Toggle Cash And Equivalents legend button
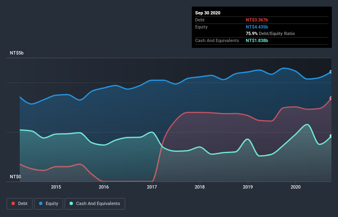This screenshot has width=338, height=217. (95, 204)
